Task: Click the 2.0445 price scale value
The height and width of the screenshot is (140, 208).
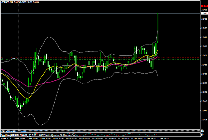Action: [x=204, y=101]
